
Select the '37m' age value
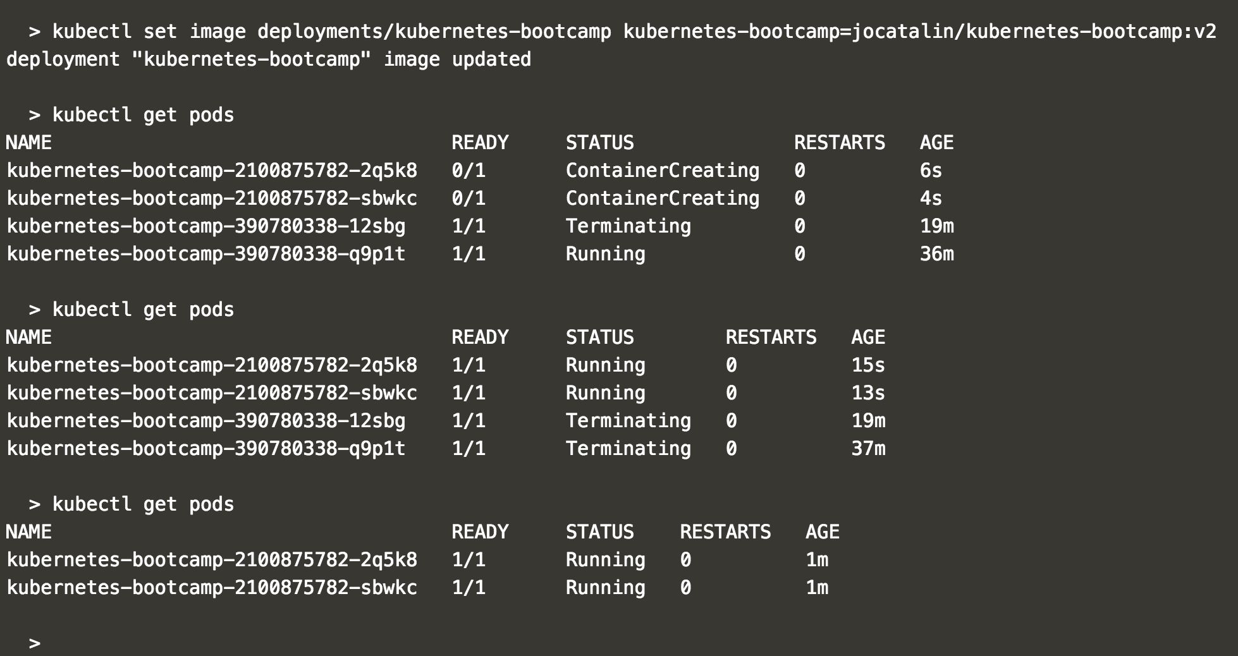[868, 449]
